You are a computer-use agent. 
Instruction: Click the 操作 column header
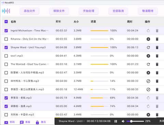(147, 22)
